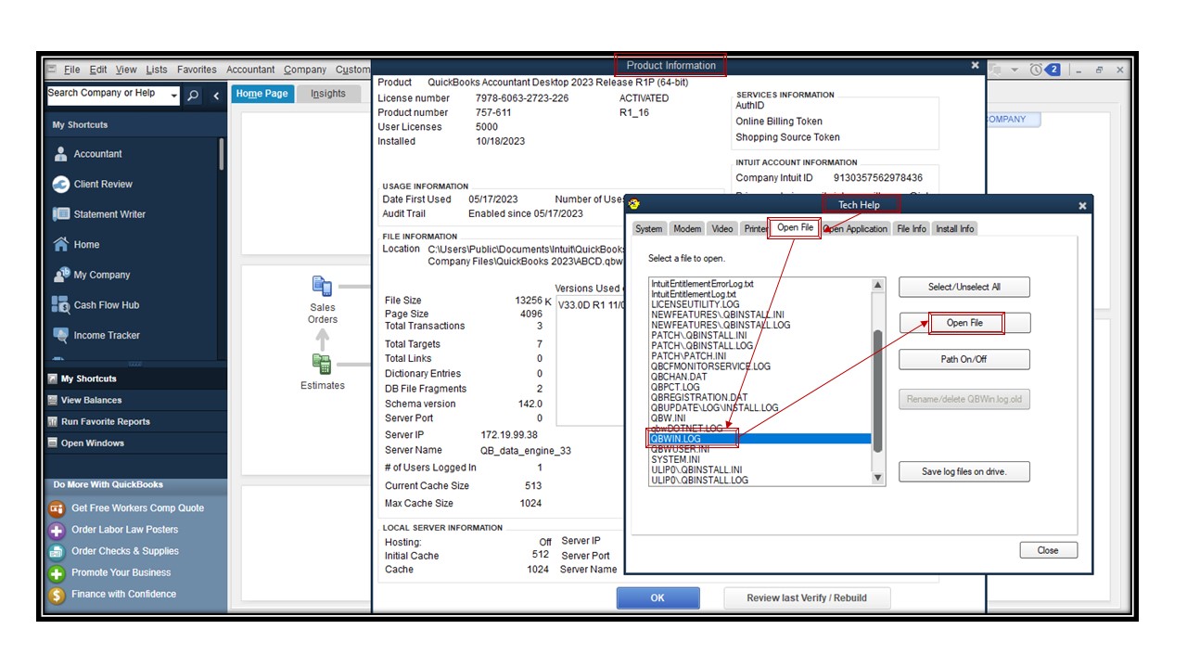The height and width of the screenshot is (668, 1187).
Task: Click the search magnifier icon
Action: [x=193, y=94]
